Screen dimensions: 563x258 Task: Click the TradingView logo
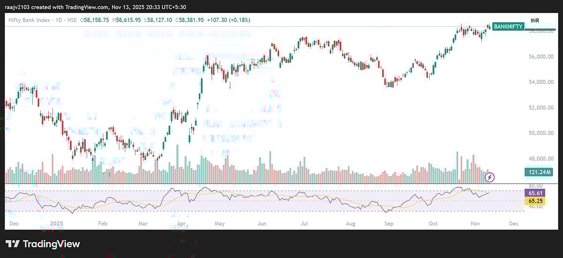pos(43,244)
